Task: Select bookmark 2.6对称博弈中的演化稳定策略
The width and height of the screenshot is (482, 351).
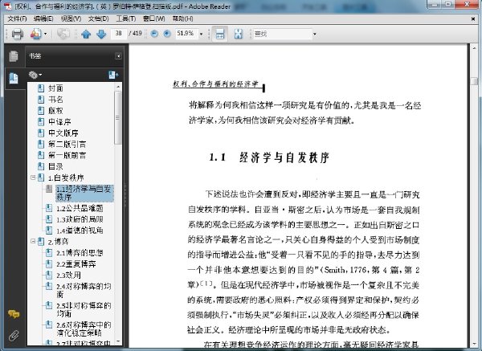Action: 84,329
